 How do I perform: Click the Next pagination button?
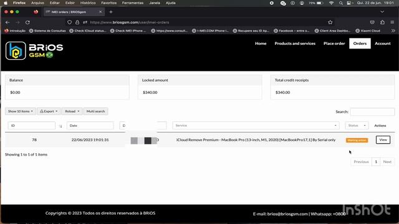tap(387, 162)
